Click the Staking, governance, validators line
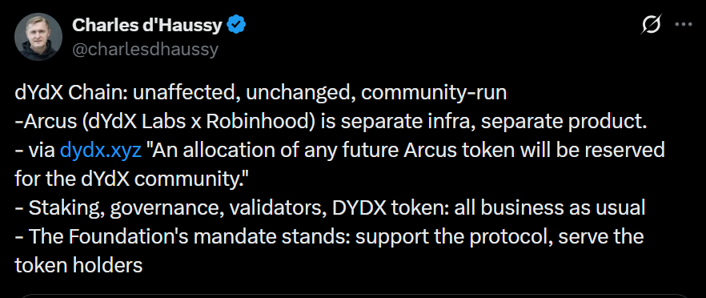Image resolution: width=706 pixels, height=298 pixels. click(x=330, y=207)
